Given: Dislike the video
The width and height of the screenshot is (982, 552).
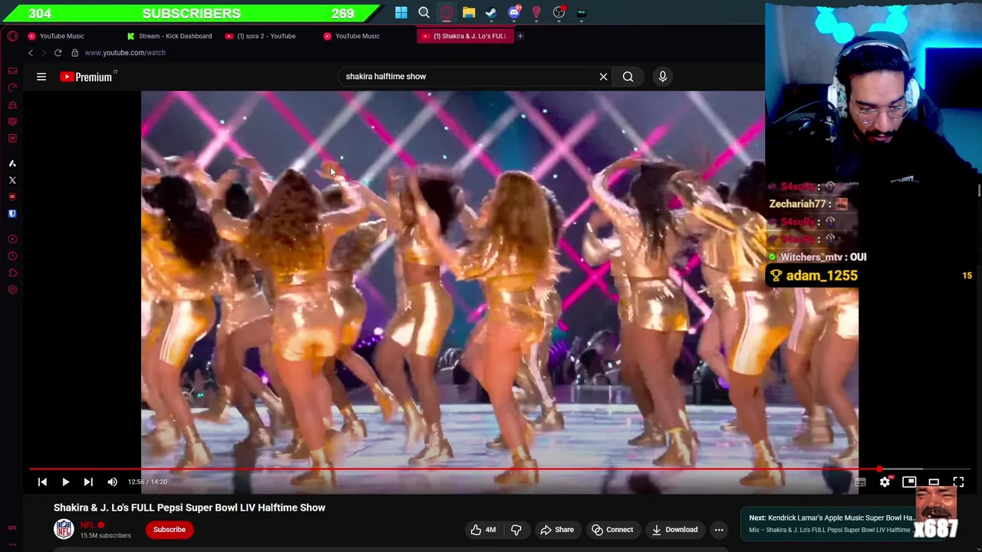Looking at the screenshot, I should pos(516,530).
